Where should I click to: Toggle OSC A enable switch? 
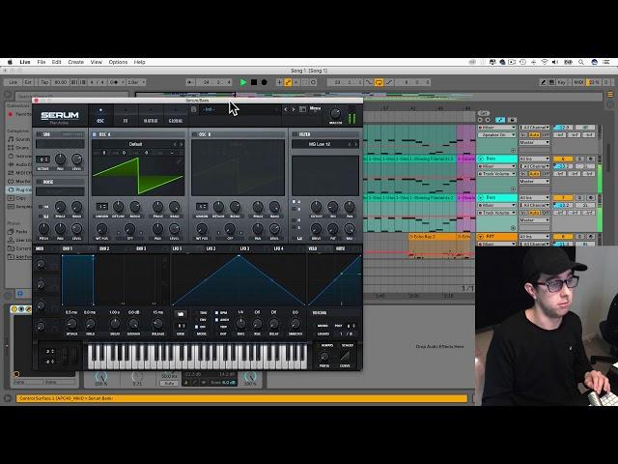[x=95, y=134]
